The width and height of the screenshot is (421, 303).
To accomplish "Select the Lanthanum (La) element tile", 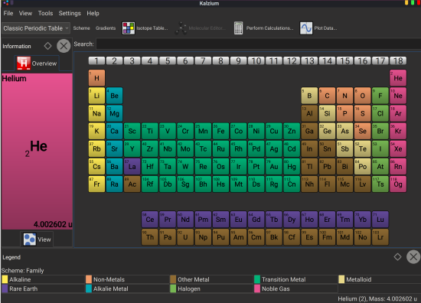I will (132, 166).
